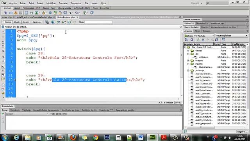The height and width of the screenshot is (141, 250).
Task: Click the Insert Div Tag icon
Action: tap(31, 13)
